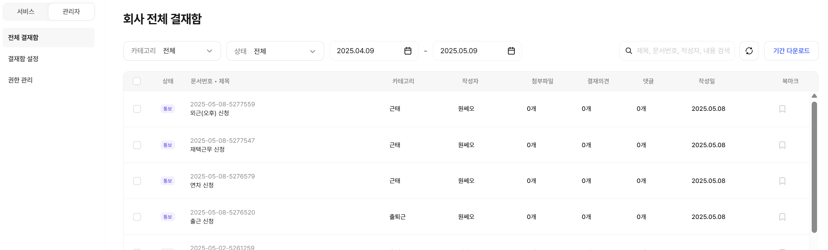Click the 북마크 column header

[x=790, y=81]
